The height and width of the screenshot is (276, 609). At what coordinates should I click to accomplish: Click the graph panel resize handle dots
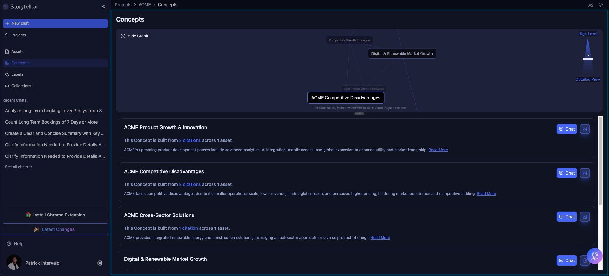coord(359,114)
